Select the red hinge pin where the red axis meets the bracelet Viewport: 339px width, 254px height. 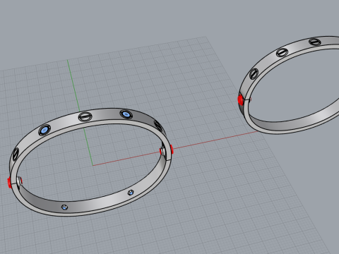tap(172, 150)
